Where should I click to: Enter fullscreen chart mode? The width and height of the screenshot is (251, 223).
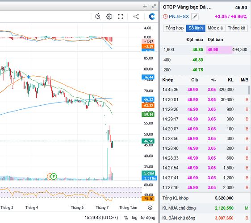(121, 17)
